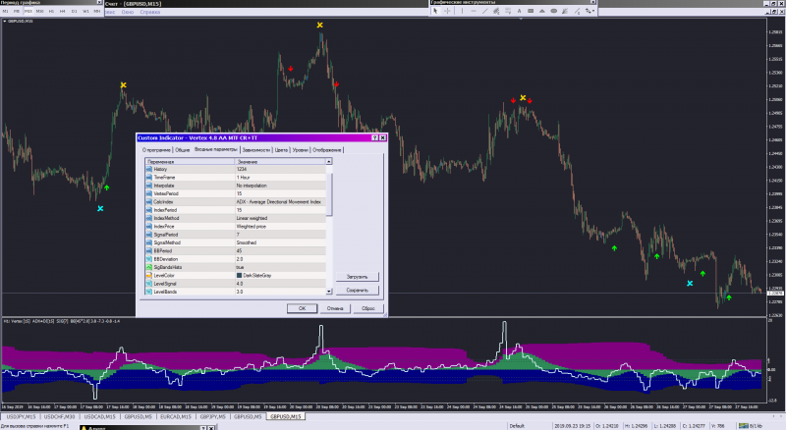The image size is (786, 430).
Task: Open the 'Справка' menu
Action: 150,12
